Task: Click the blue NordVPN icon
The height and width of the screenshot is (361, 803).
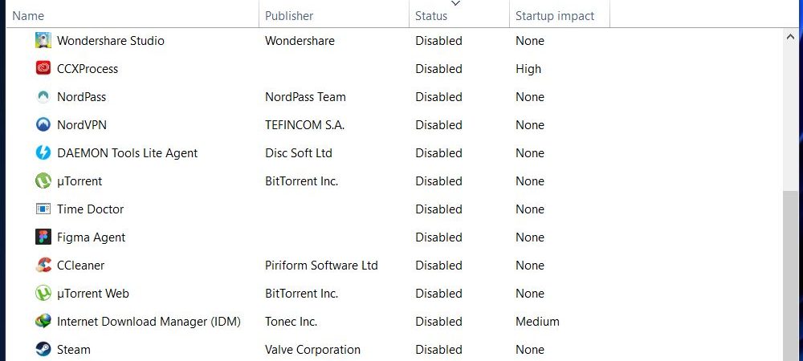Action: pyautogui.click(x=43, y=125)
